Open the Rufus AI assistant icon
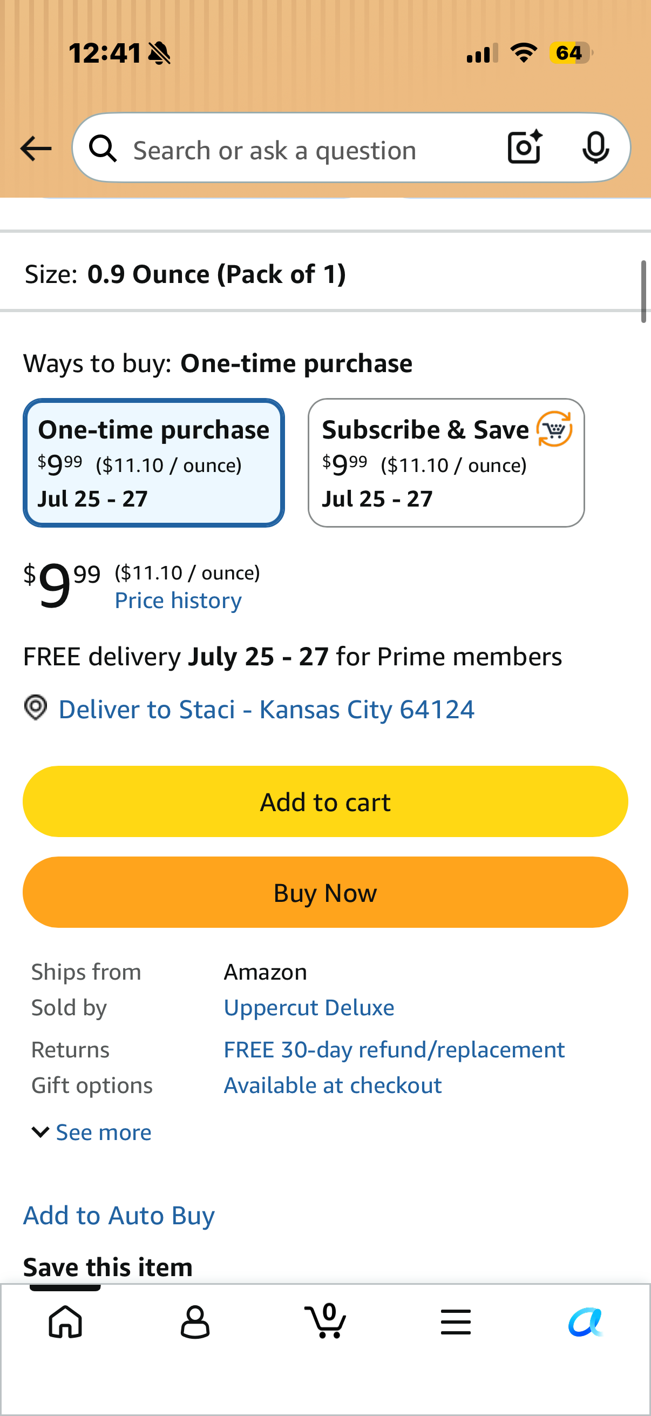 (586, 1321)
